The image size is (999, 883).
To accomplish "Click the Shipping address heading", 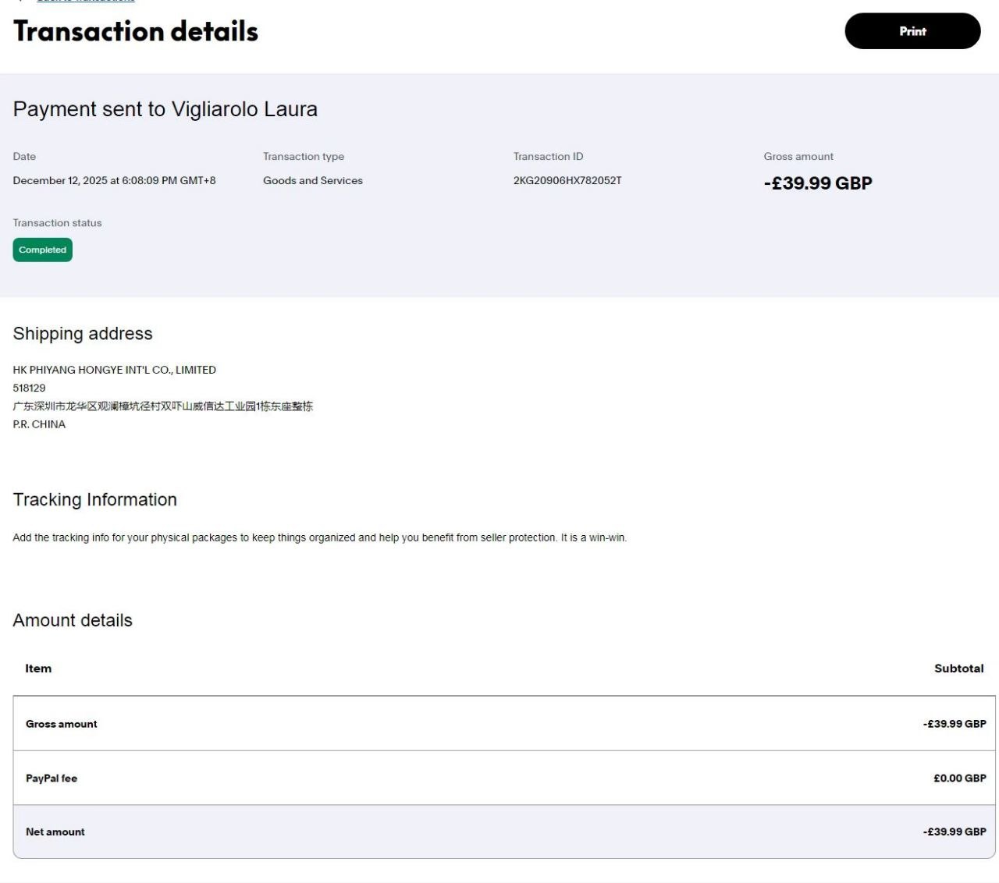I will click(x=83, y=334).
